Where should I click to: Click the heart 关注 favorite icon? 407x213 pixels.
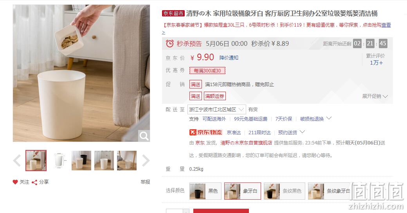pos(15,182)
